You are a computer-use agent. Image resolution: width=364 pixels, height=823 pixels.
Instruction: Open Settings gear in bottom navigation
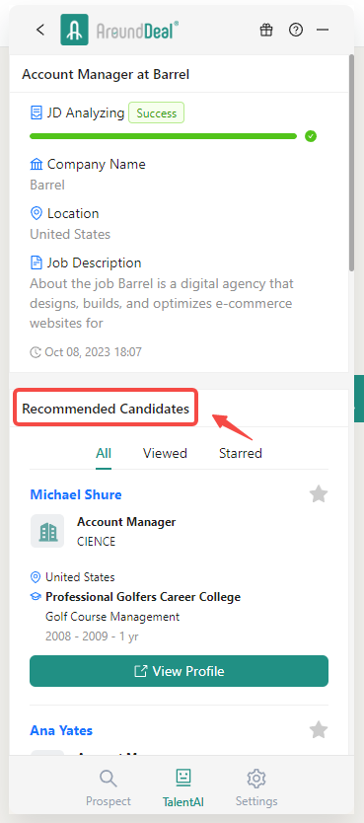coord(256,787)
